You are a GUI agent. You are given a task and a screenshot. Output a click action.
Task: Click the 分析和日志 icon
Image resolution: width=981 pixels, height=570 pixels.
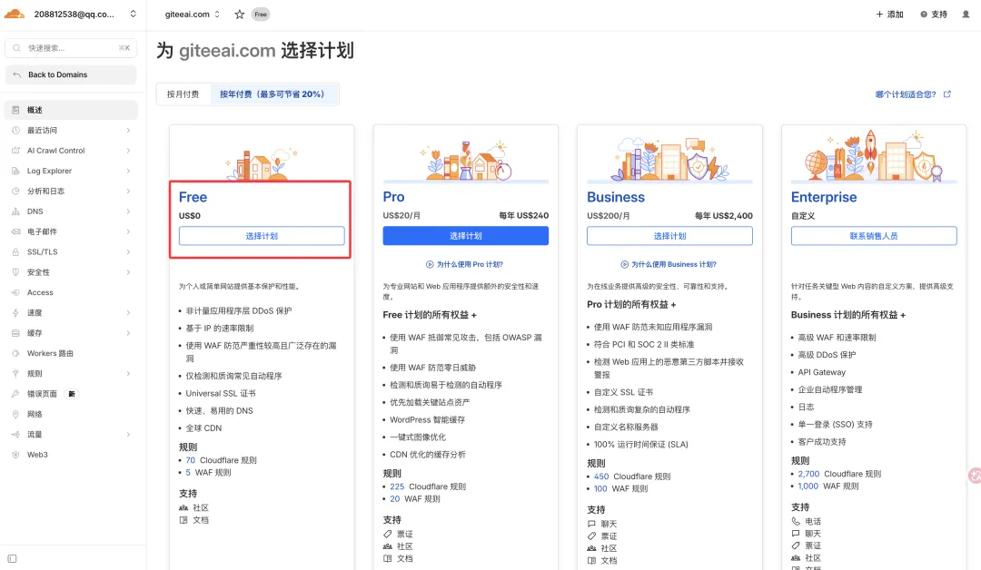15,192
